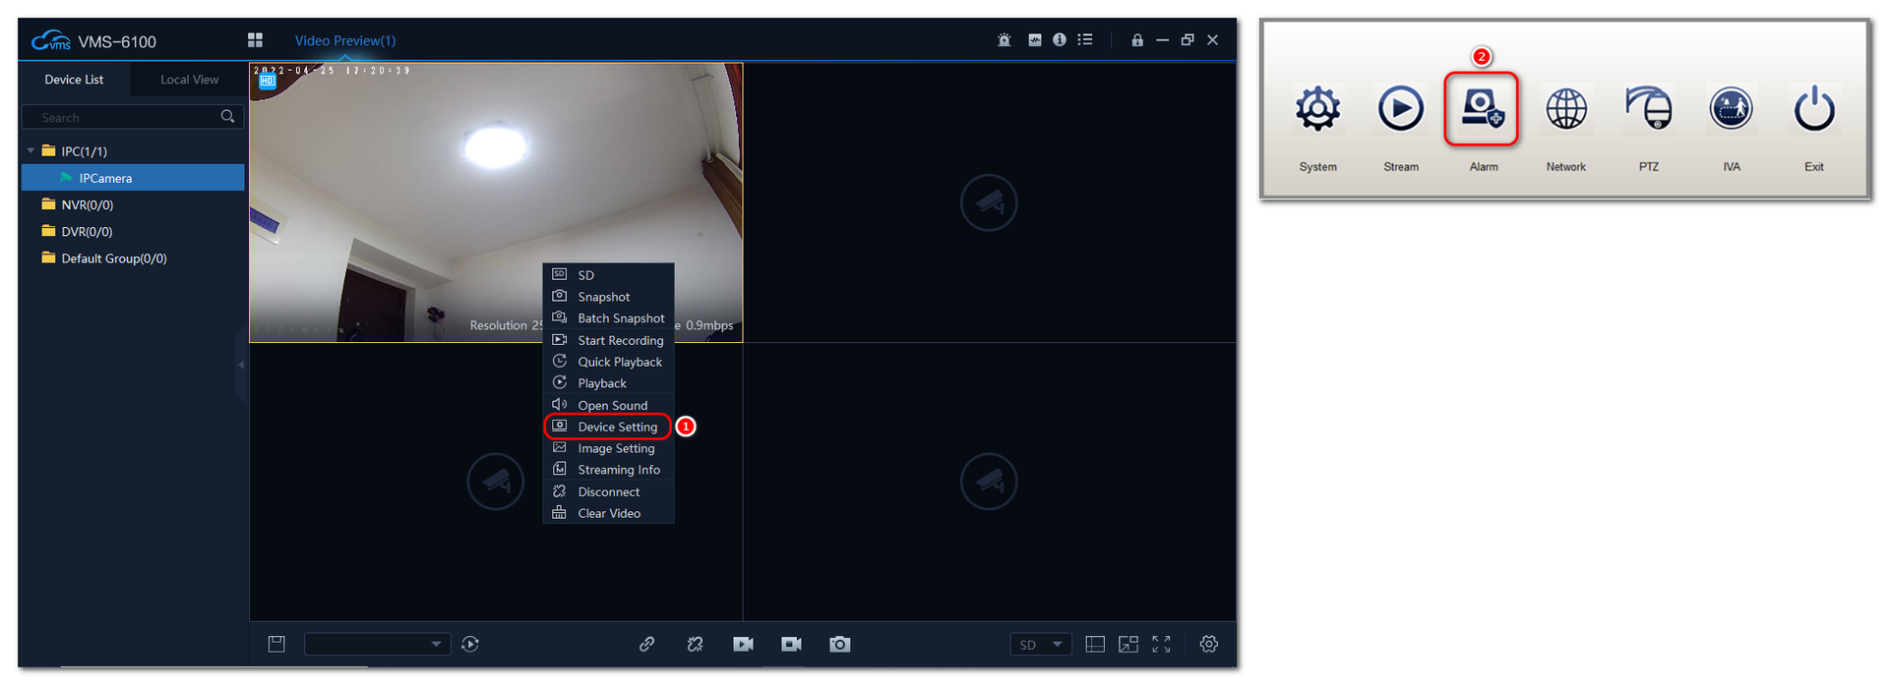This screenshot has height=686, width=1889.
Task: Click the info icon in title bar
Action: click(x=1060, y=40)
